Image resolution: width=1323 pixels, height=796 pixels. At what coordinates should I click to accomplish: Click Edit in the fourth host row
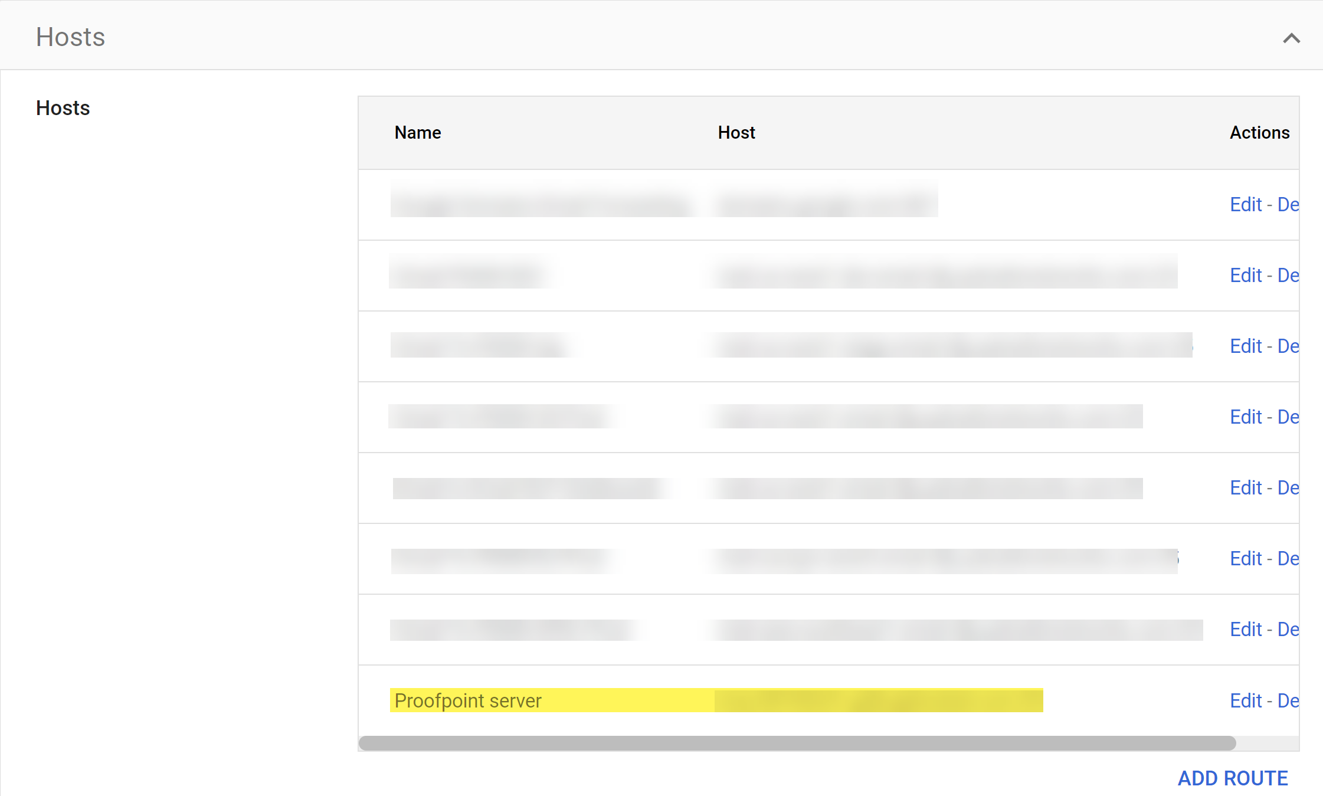point(1245,417)
